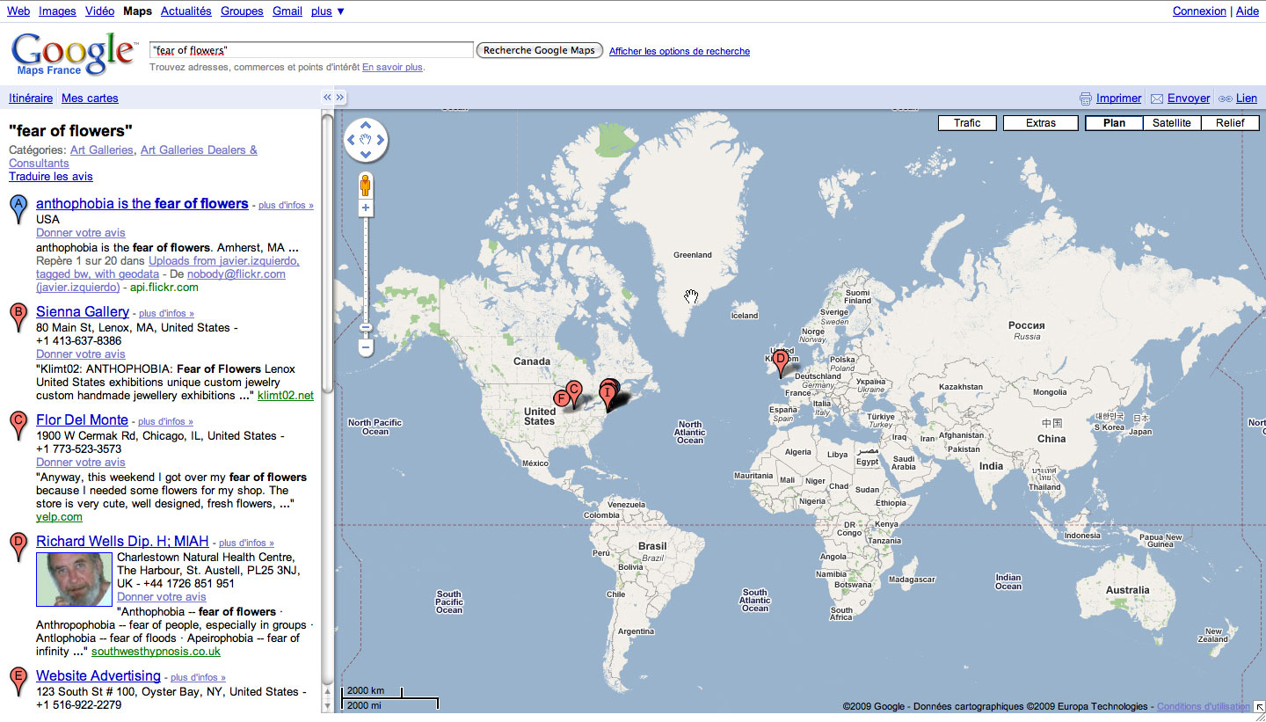Open the Aide help link

[x=1247, y=11]
